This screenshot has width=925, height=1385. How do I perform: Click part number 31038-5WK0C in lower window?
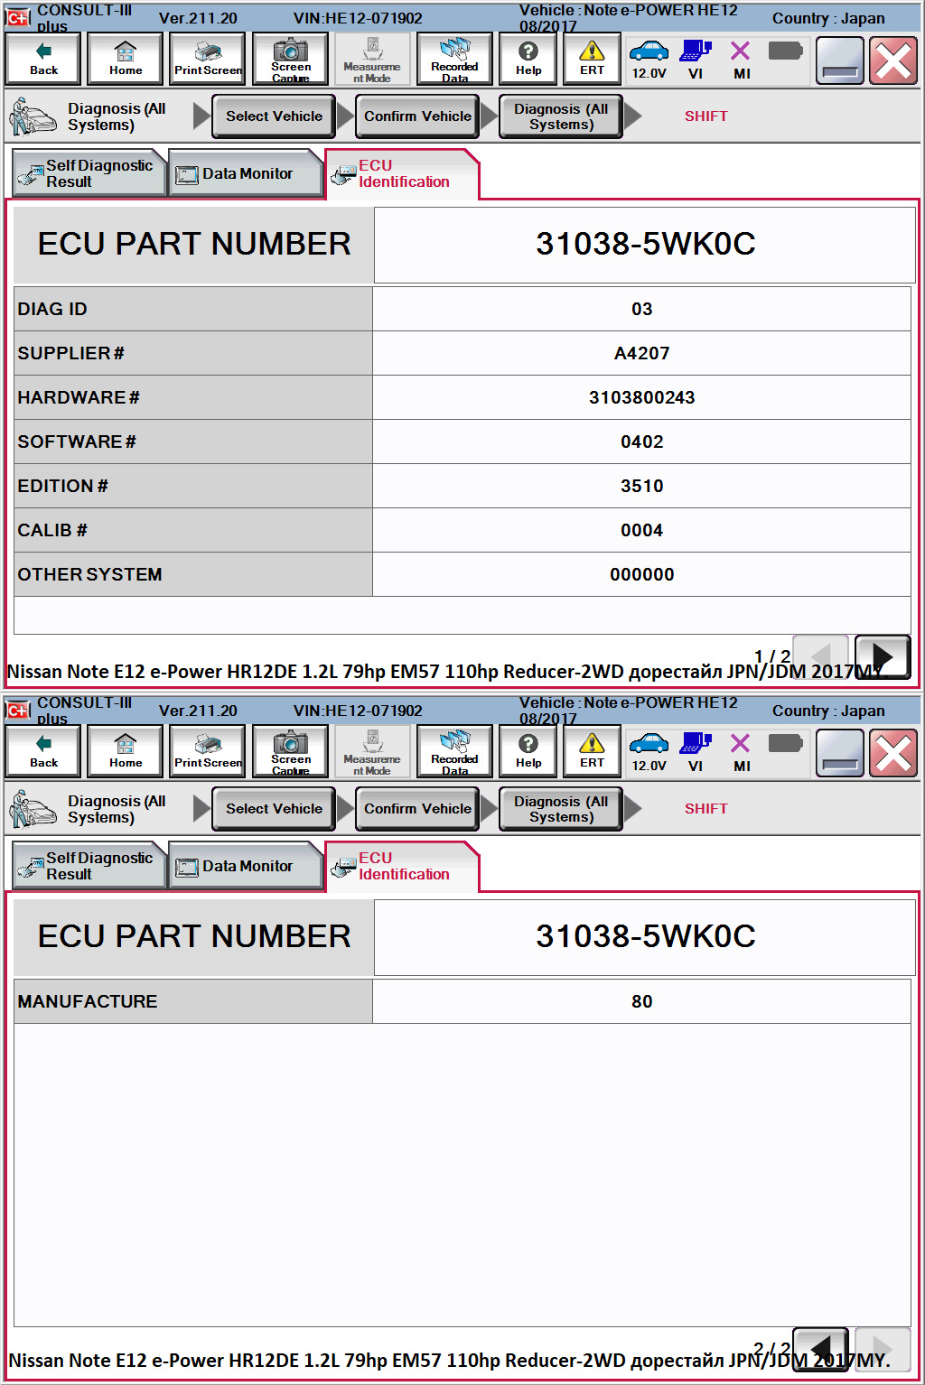tap(645, 936)
